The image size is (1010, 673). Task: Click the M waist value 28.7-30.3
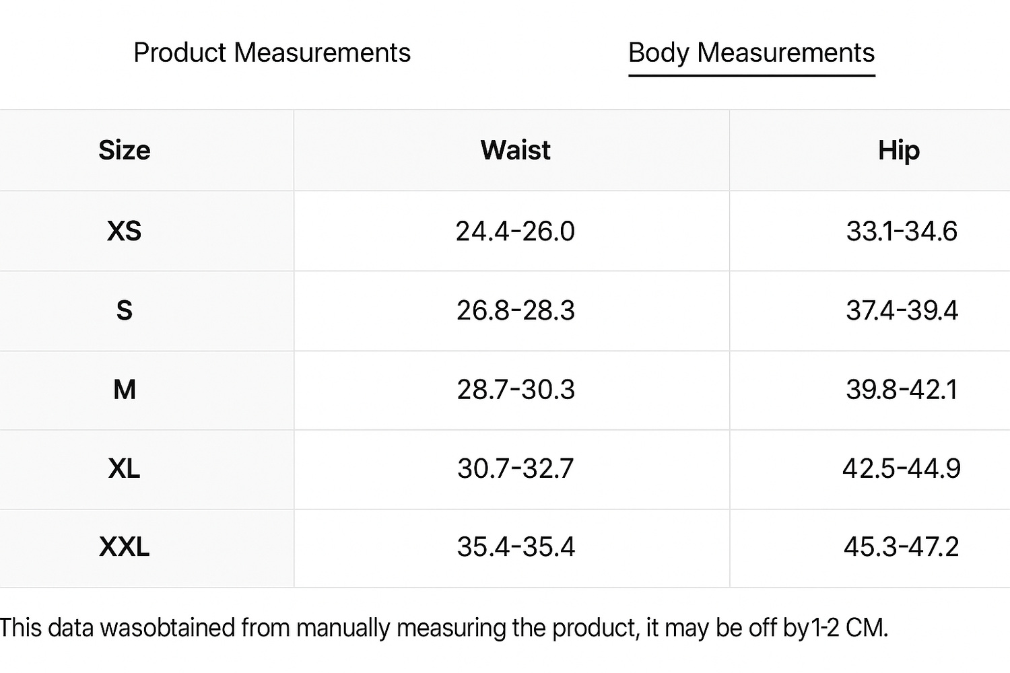tap(515, 390)
